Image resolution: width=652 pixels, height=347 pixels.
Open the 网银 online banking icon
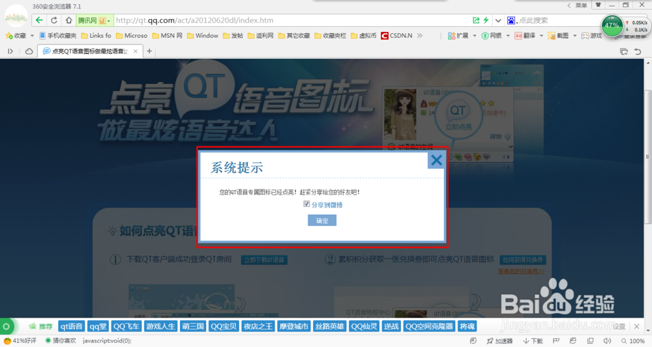pyautogui.click(x=492, y=36)
